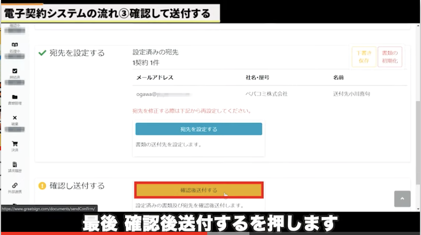Open 請求履歴 document icon in sidebar
The height and width of the screenshot is (235, 421).
pyautogui.click(x=15, y=164)
